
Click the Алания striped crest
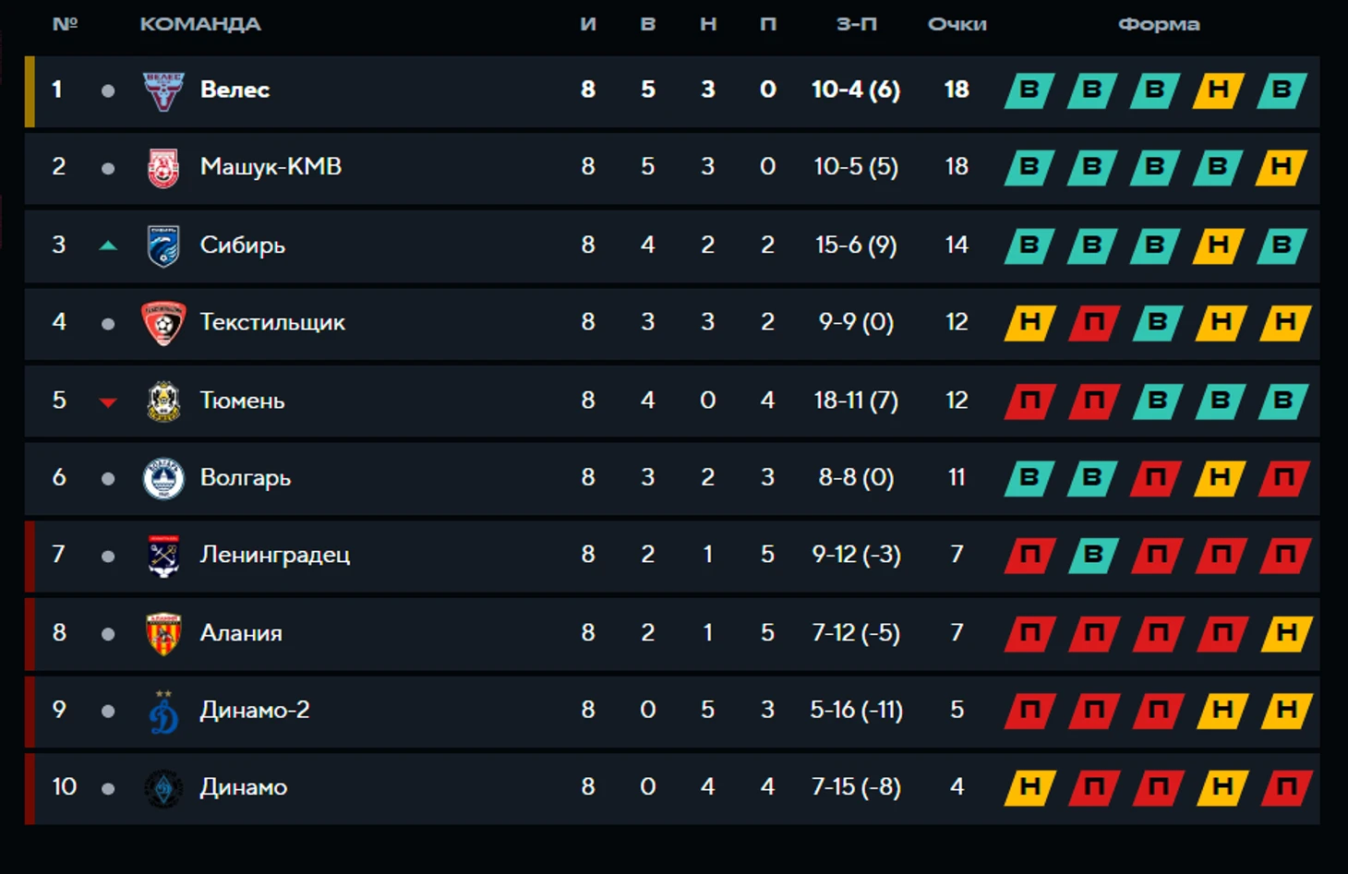tap(163, 633)
